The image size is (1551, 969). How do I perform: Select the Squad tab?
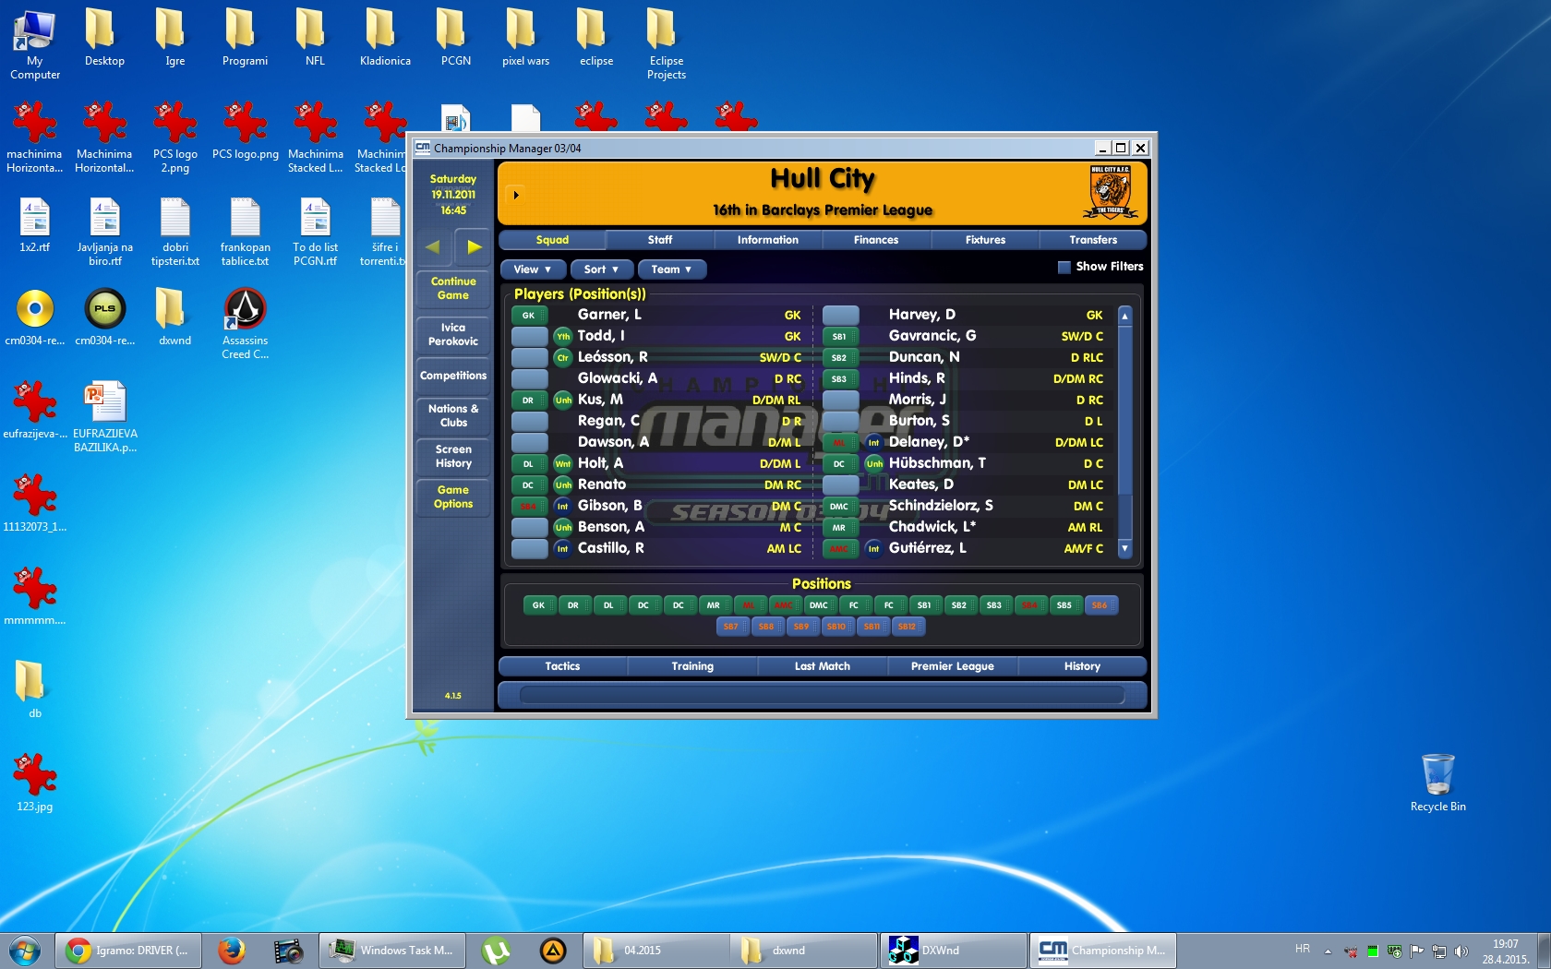(x=552, y=240)
